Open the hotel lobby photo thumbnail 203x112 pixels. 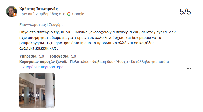(x=37, y=90)
